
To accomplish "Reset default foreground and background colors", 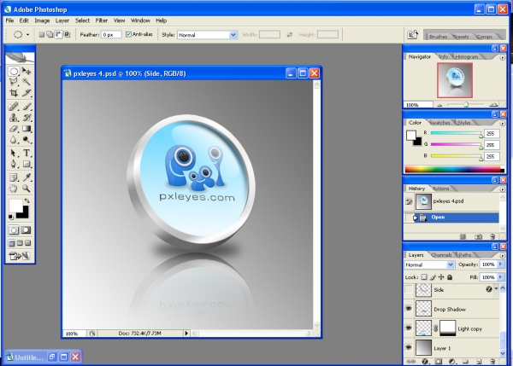I will pyautogui.click(x=11, y=217).
